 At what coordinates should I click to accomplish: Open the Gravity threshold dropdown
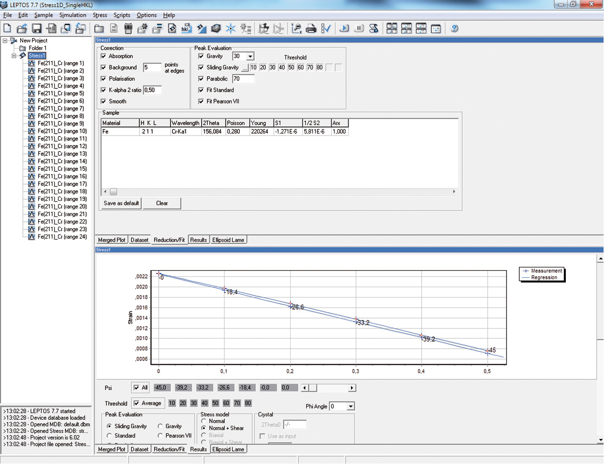[250, 56]
